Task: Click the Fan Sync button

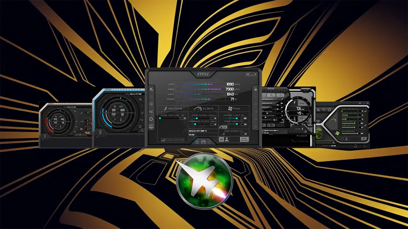Action: tap(244, 139)
